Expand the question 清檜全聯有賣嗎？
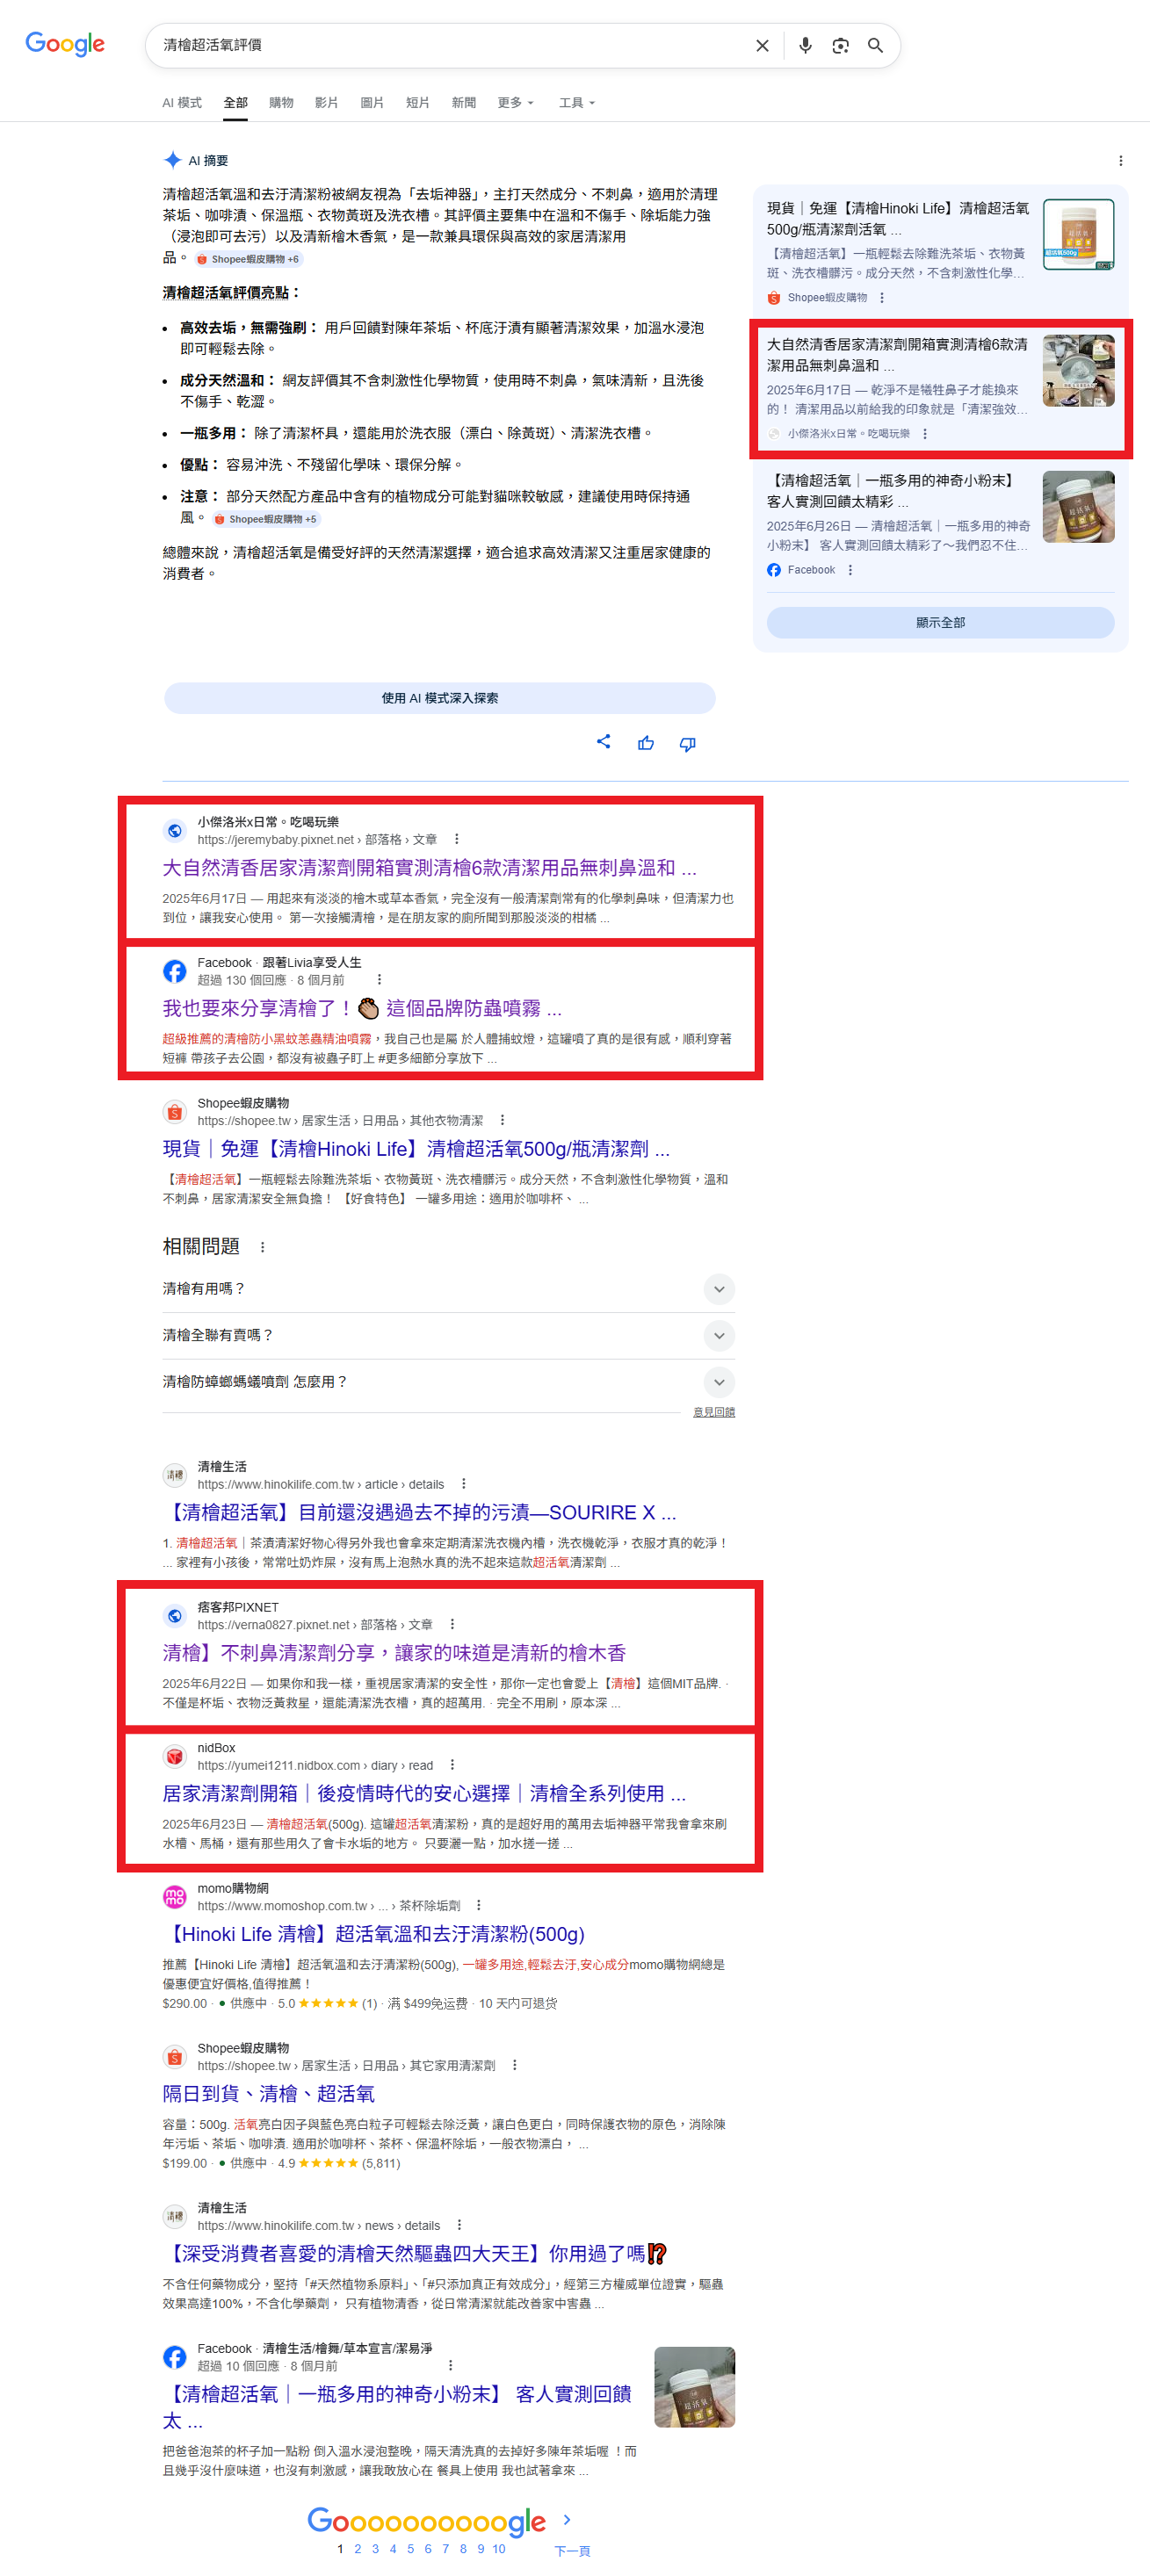This screenshot has width=1150, height=2576. (x=718, y=1335)
